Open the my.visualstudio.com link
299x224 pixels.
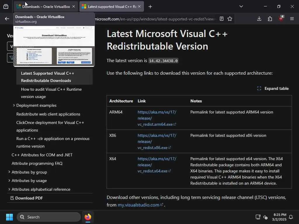click(x=140, y=205)
